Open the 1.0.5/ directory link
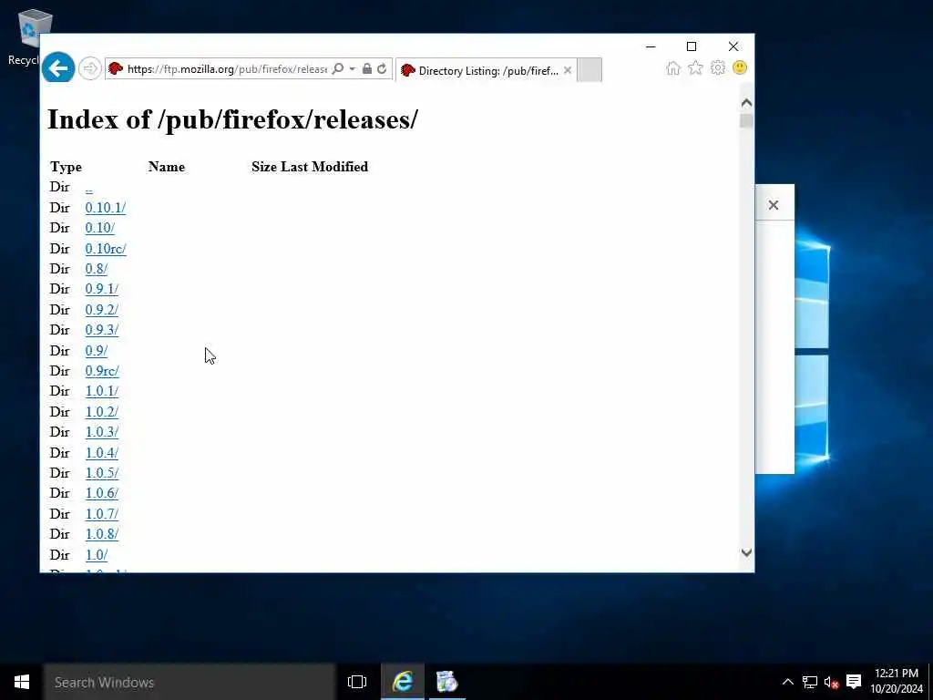Image resolution: width=933 pixels, height=700 pixels. point(102,473)
